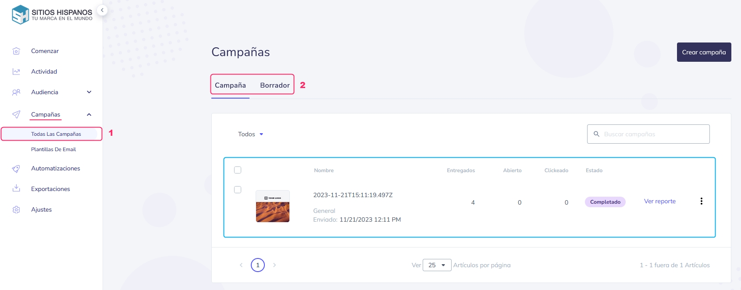Tick the select-all checkbox in table header

(238, 170)
